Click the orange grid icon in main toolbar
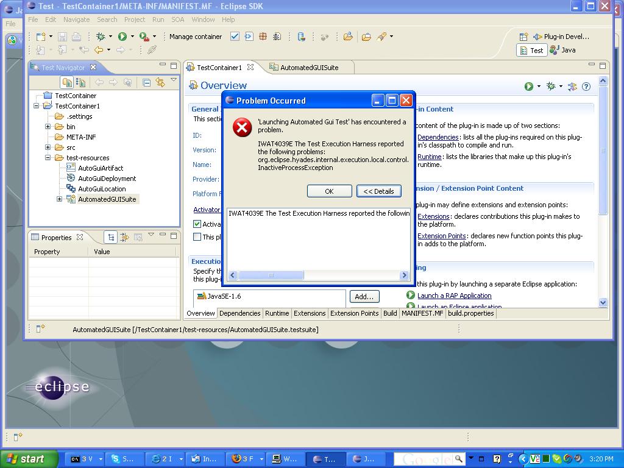 pos(263,37)
